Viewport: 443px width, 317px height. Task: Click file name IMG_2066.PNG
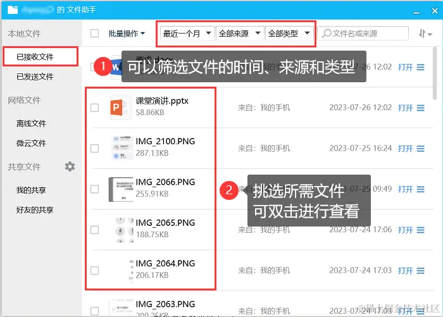point(165,182)
